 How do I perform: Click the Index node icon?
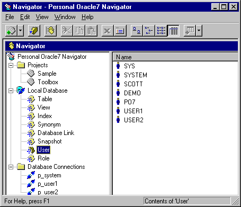tap(31, 116)
